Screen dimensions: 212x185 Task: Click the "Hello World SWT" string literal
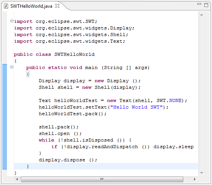(x=136, y=107)
